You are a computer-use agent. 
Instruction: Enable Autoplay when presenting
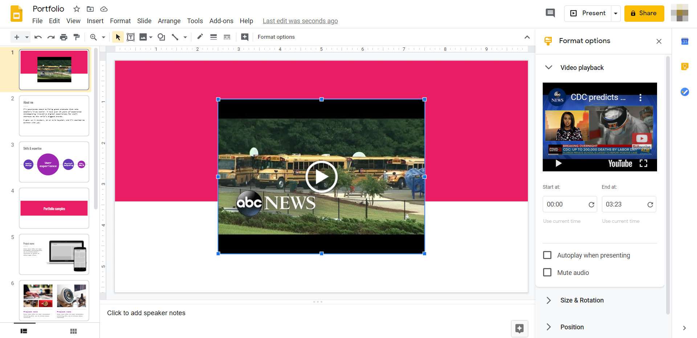click(547, 255)
